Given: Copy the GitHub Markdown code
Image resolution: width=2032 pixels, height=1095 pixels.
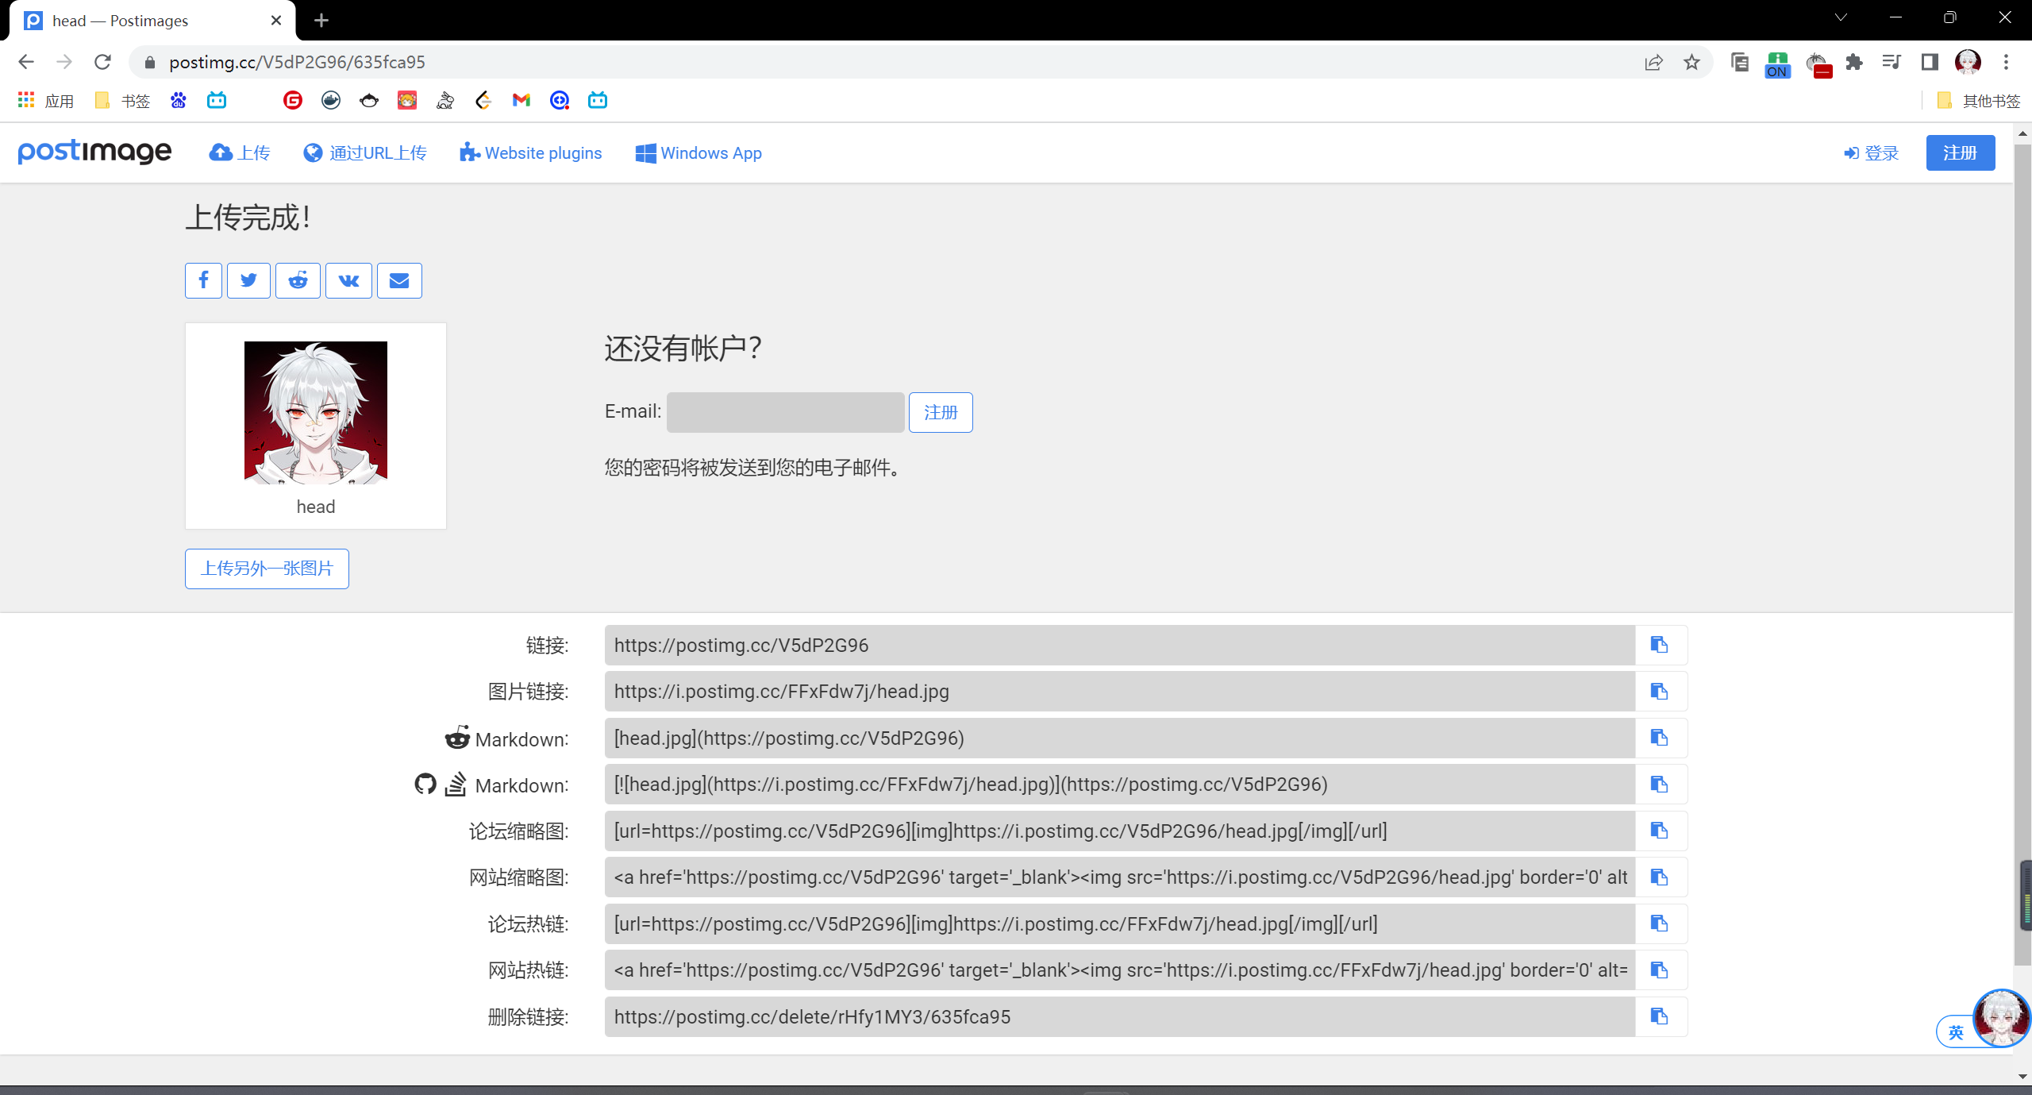Looking at the screenshot, I should pos(1659,784).
